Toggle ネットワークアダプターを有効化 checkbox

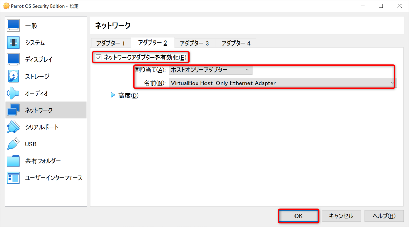click(99, 58)
